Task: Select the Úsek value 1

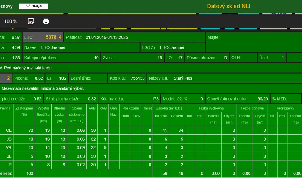Action: pos(283,58)
